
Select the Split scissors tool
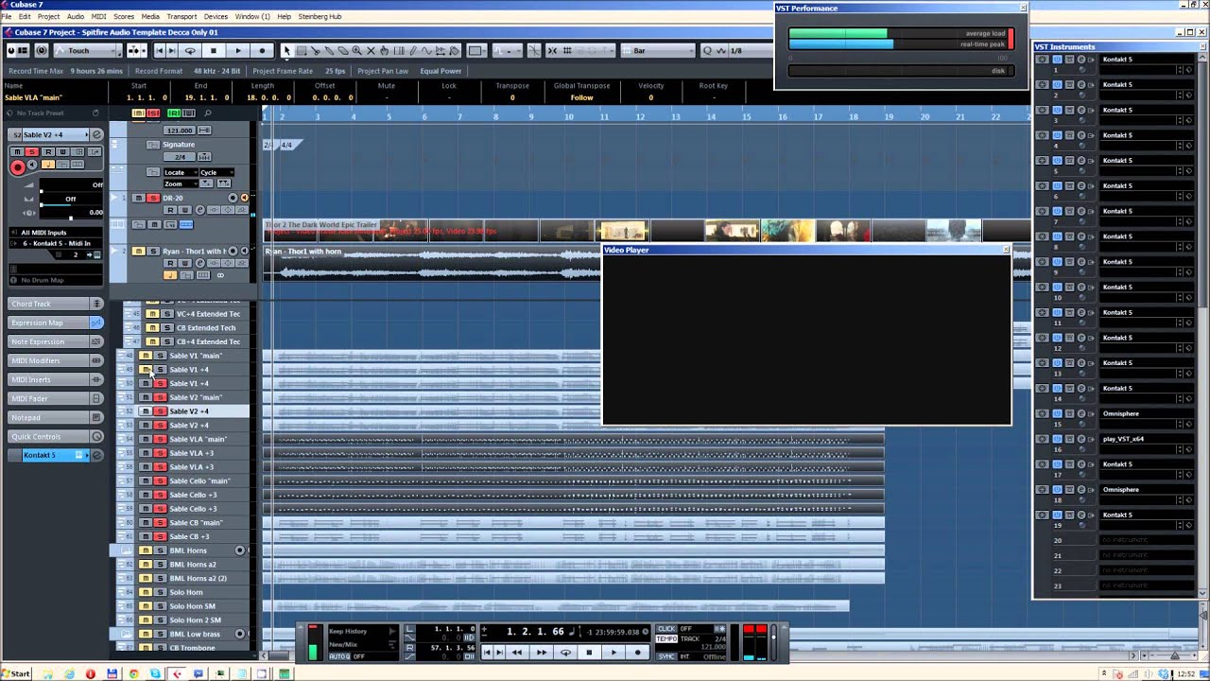[315, 50]
